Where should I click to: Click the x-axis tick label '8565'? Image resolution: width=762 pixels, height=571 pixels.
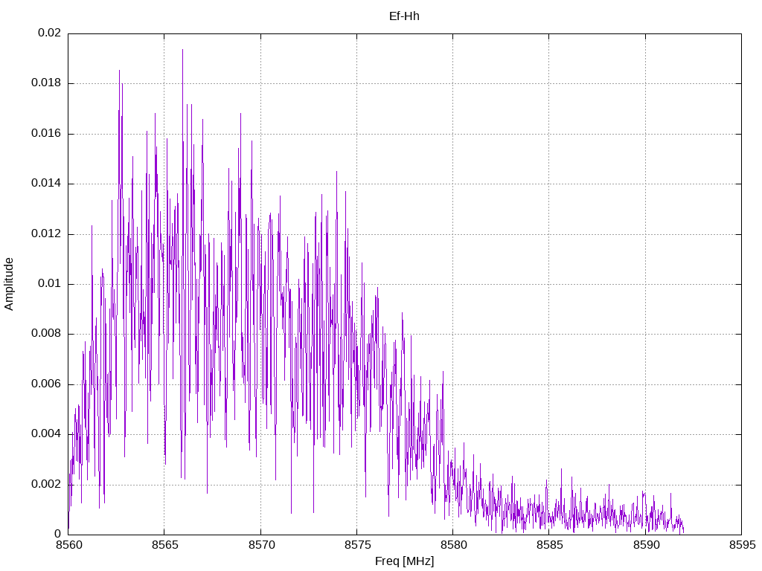(x=164, y=545)
